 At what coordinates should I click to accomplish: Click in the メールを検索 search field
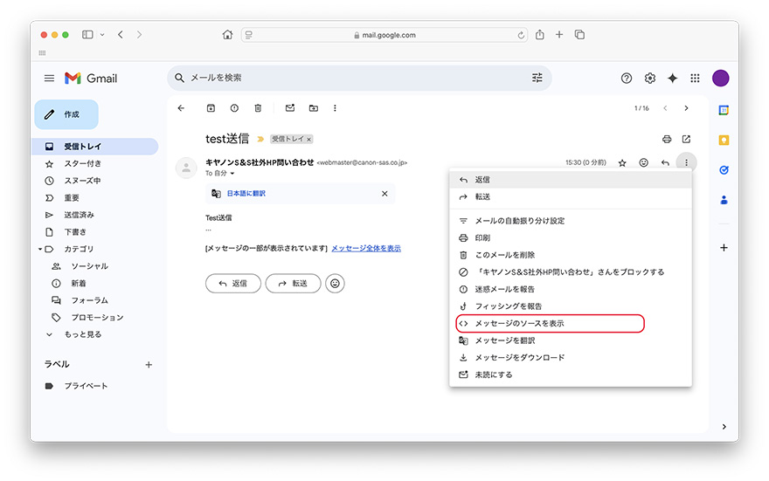[350, 78]
